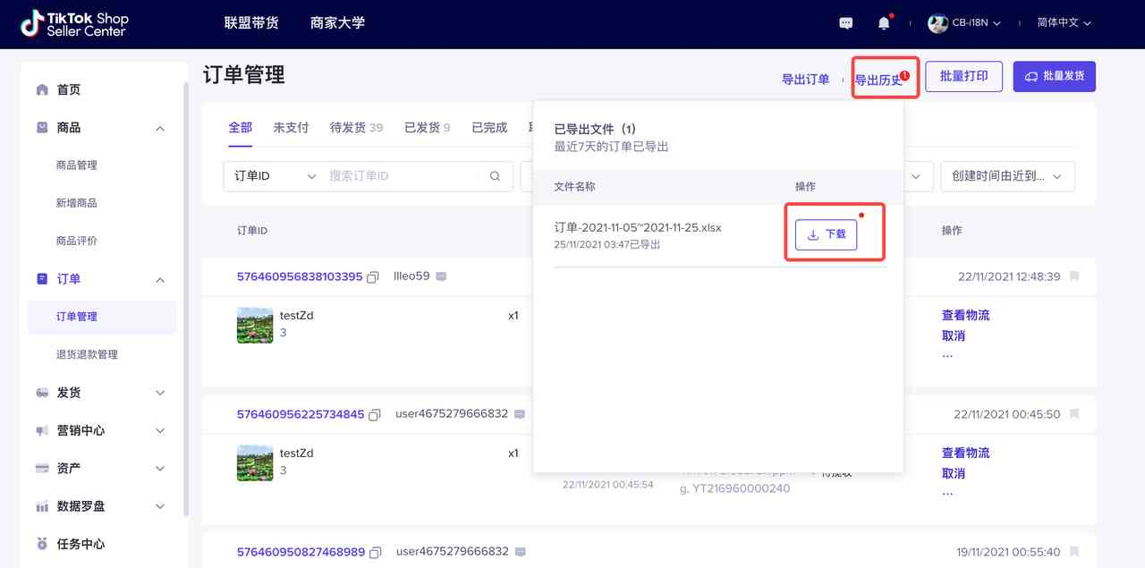
Task: Type in the 搜索订单ID search field
Action: tap(403, 176)
